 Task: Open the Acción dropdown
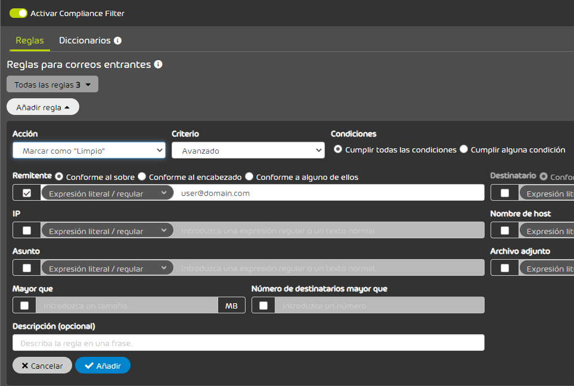(89, 150)
